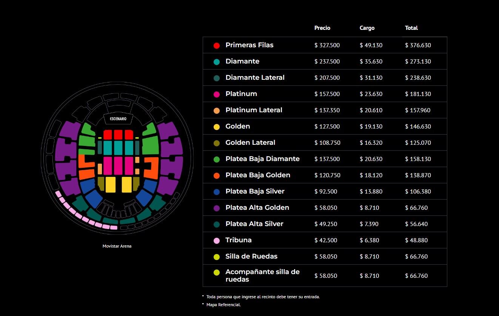This screenshot has height=316, width=499.
Task: Click the blue Platea Baja Silver dot
Action: point(217,192)
